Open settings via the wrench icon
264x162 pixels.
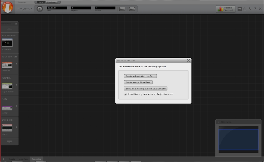(x=250, y=9)
